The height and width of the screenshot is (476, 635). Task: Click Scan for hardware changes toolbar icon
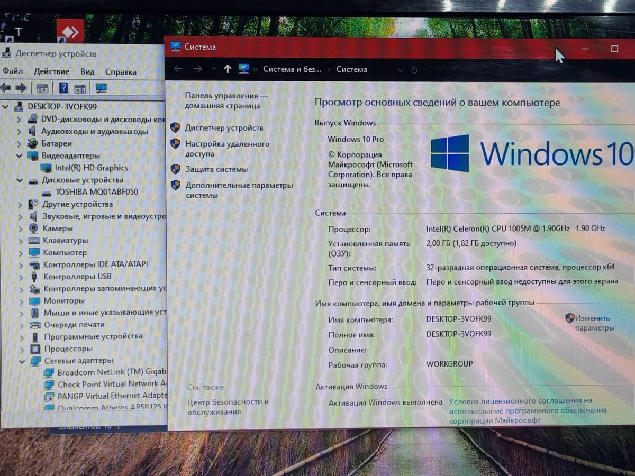click(101, 88)
